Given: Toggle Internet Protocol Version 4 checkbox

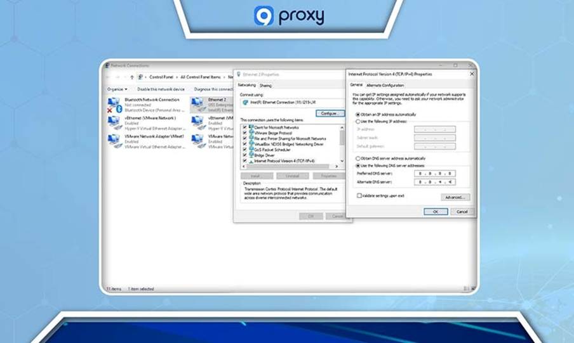Looking at the screenshot, I should coord(245,160).
